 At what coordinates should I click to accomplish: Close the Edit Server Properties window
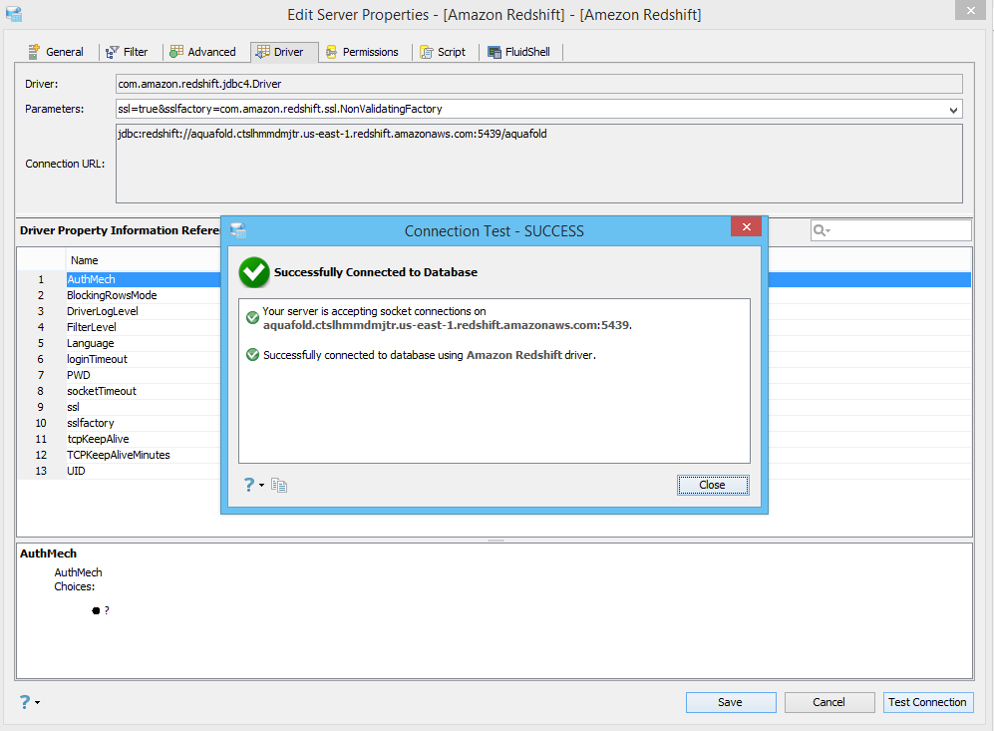(970, 10)
